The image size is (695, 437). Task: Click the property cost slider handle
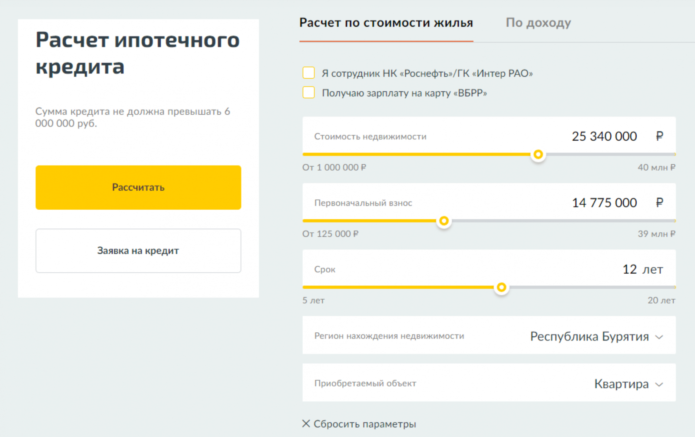538,154
